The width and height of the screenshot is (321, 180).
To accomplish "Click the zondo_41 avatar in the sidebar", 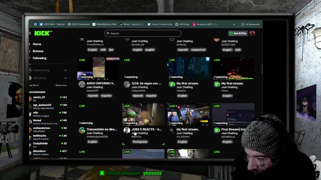I will [30, 98].
